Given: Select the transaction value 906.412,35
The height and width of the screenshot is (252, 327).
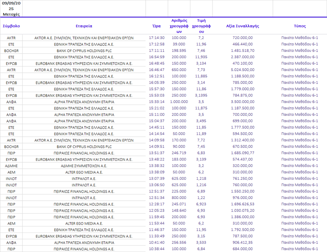Looking at the screenshot, I should pyautogui.click(x=242, y=243).
